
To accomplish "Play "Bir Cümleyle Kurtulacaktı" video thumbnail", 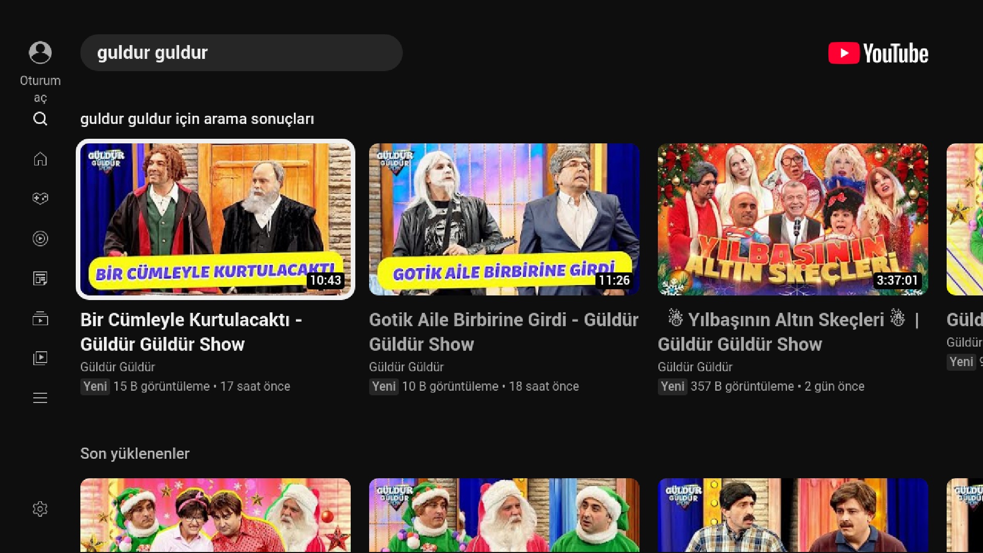I will click(216, 219).
